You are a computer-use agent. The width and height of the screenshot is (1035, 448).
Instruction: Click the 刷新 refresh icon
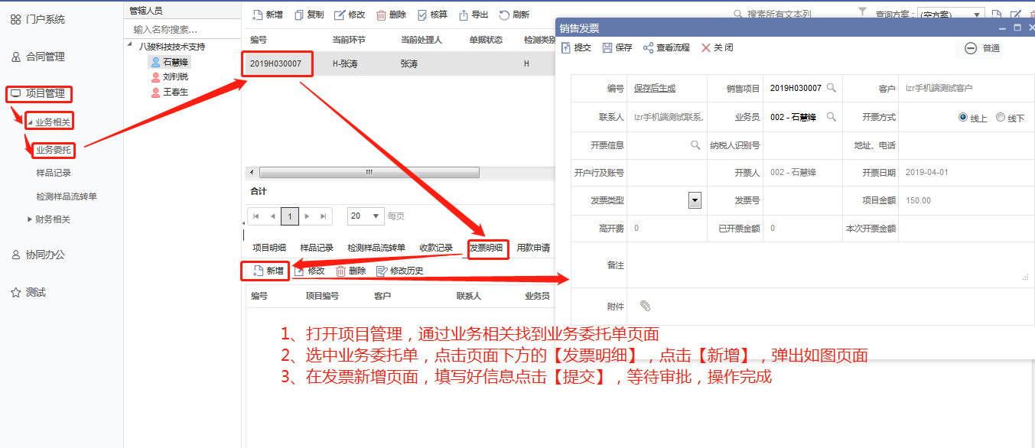[x=504, y=15]
